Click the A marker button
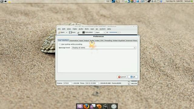The image size is (194, 109). tap(129, 81)
